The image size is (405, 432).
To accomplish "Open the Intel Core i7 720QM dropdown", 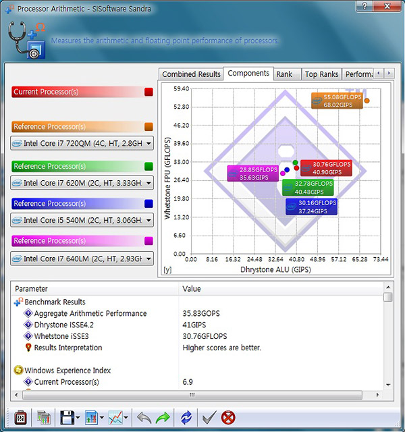I will (82, 143).
